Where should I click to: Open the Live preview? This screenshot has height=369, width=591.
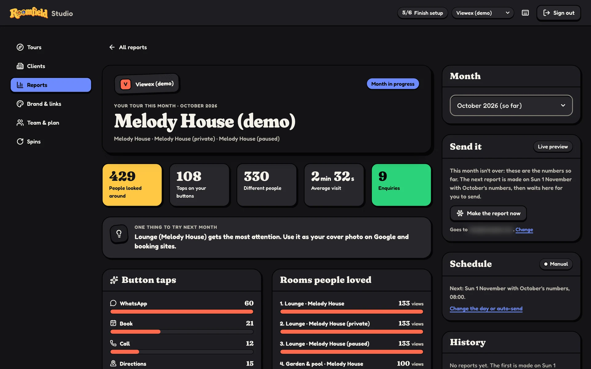click(553, 147)
